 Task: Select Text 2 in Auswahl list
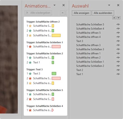tap(80, 70)
